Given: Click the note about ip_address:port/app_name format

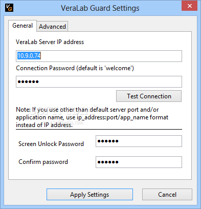Looking at the screenshot, I should (92, 117).
